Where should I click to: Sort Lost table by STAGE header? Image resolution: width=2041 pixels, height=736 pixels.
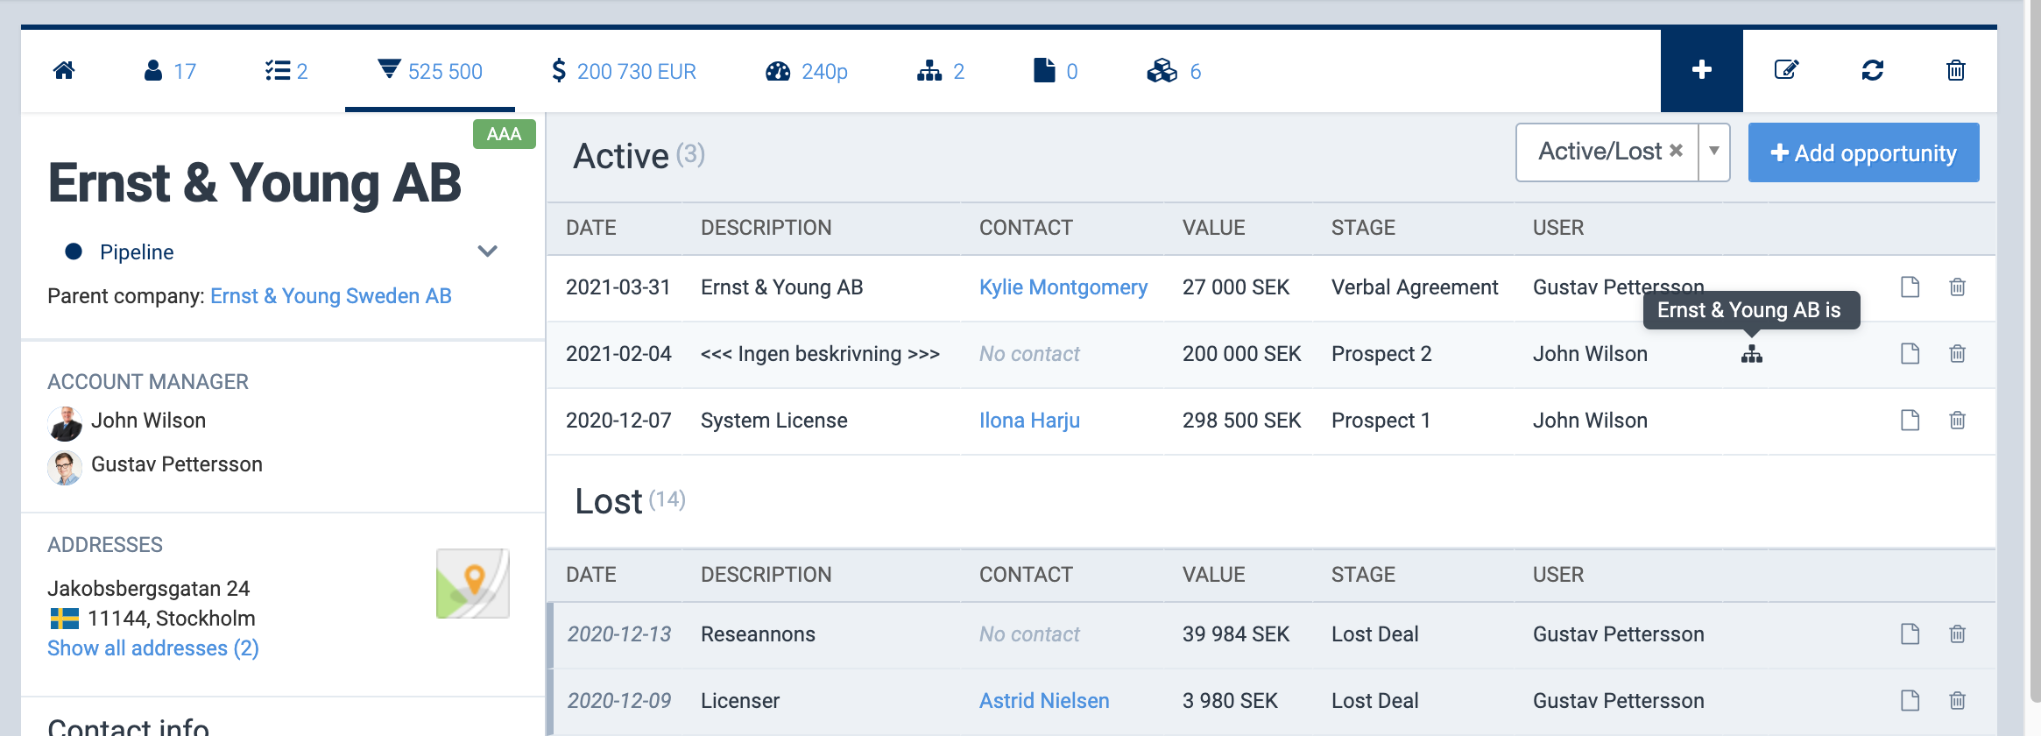pos(1363,575)
